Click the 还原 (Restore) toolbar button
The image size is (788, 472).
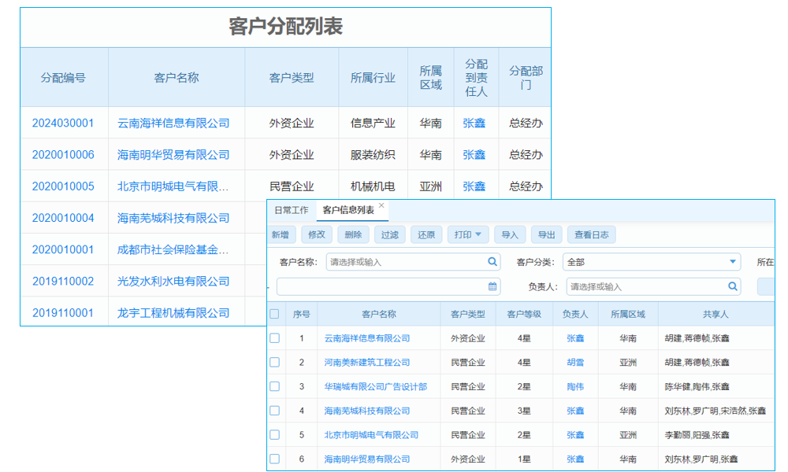(425, 234)
